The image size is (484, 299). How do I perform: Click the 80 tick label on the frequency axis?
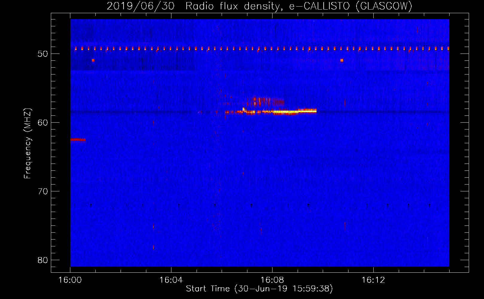pos(43,260)
